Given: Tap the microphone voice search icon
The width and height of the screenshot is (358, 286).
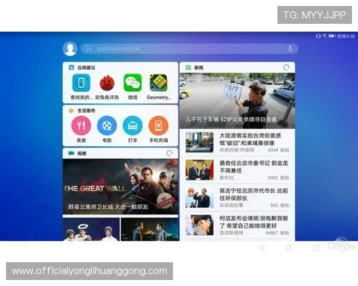Looking at the screenshot, I should coord(290,49).
